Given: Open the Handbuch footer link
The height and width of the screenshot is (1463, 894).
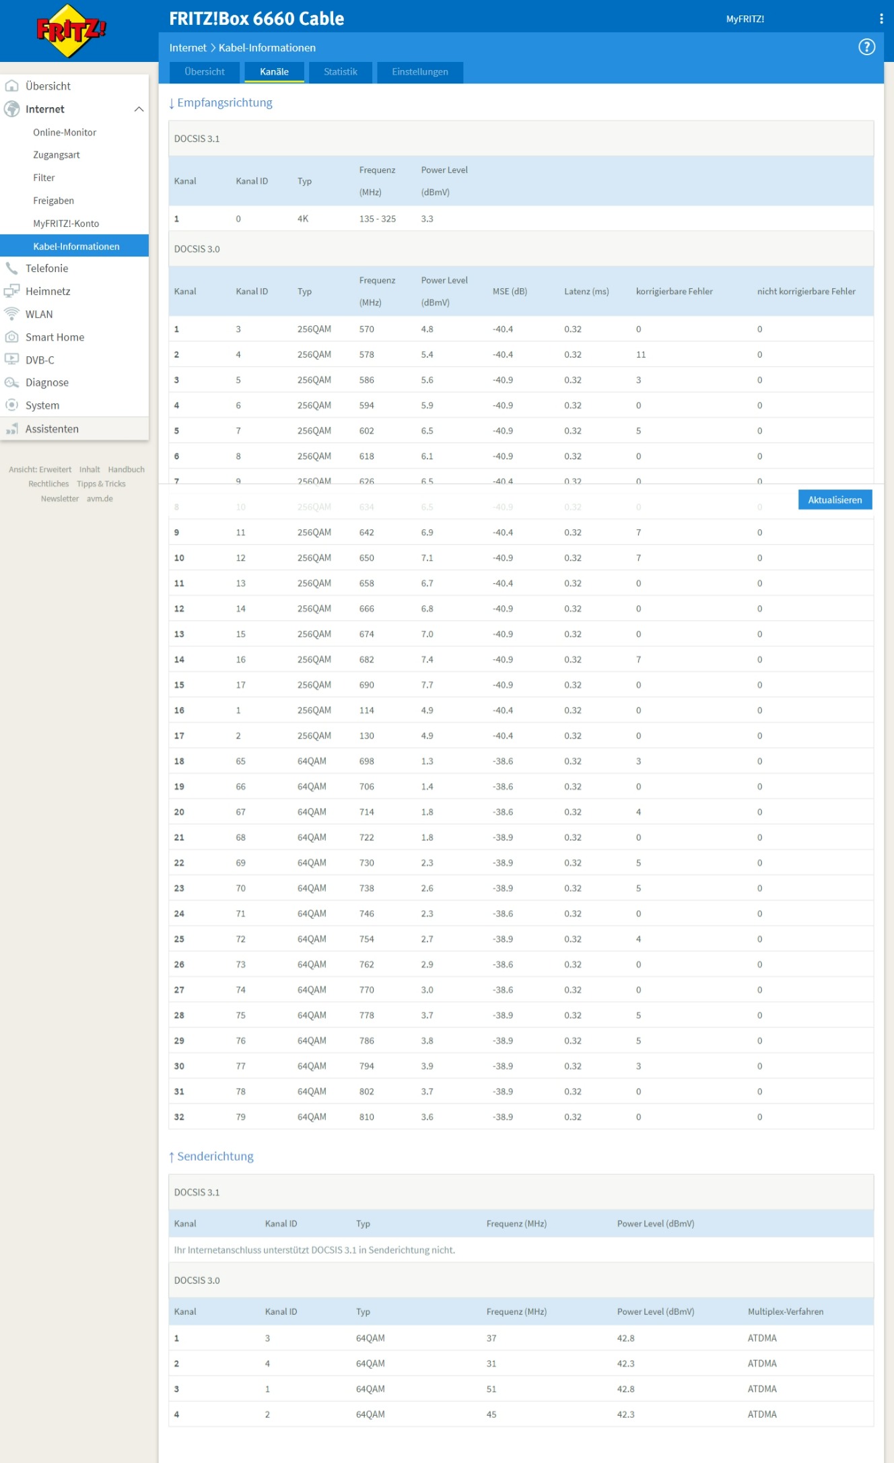Looking at the screenshot, I should [x=127, y=469].
